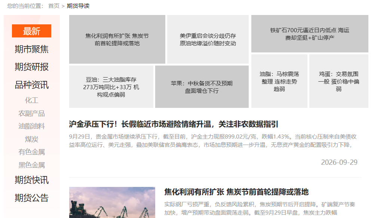Viewport: 371px width, 218px height.
Task: Click the 首页 breadcrumb link
Action: coord(54,6)
